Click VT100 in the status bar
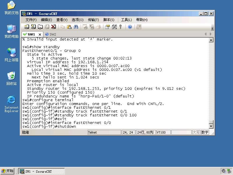Screen dimensions: 233x175 163,132
